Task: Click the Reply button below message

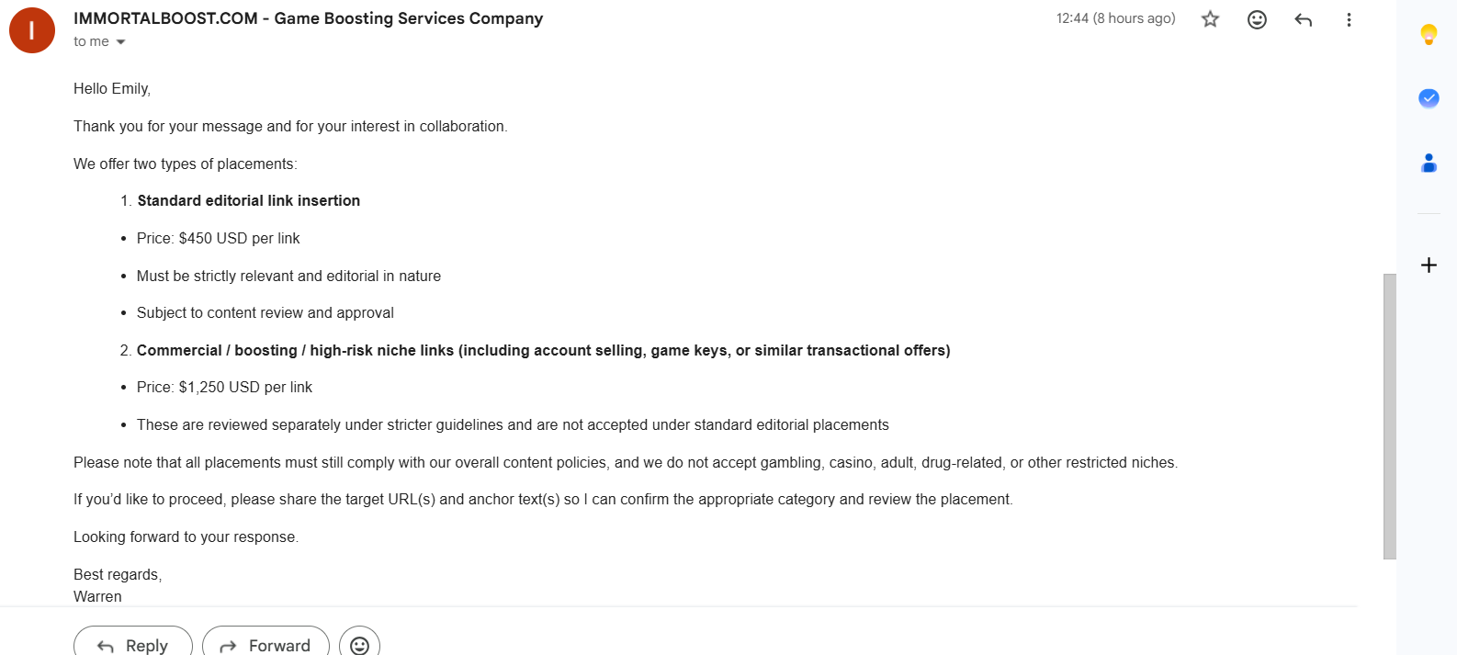Action: [x=133, y=645]
